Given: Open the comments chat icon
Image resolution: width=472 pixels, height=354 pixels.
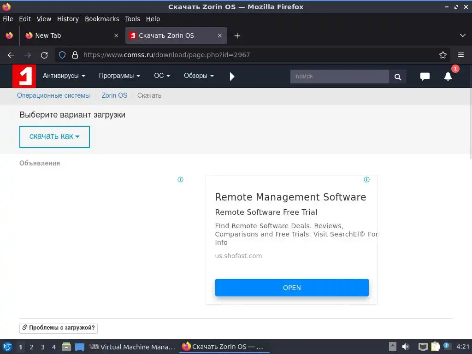Looking at the screenshot, I should tap(425, 77).
